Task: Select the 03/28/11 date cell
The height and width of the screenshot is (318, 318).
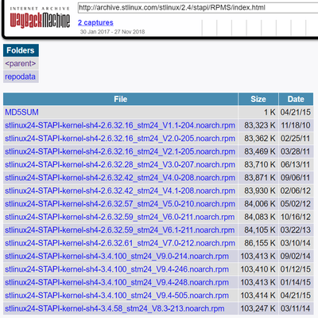Action: coord(296,151)
